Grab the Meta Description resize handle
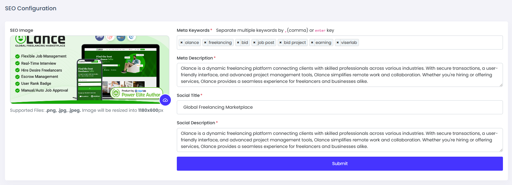The image size is (512, 185). click(501, 85)
